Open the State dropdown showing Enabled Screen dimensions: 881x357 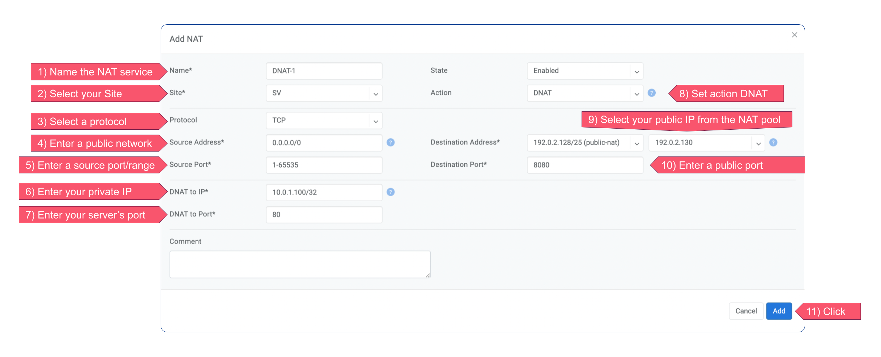pos(585,71)
